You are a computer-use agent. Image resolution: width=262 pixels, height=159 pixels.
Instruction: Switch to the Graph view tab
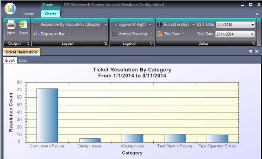pyautogui.click(x=10, y=60)
